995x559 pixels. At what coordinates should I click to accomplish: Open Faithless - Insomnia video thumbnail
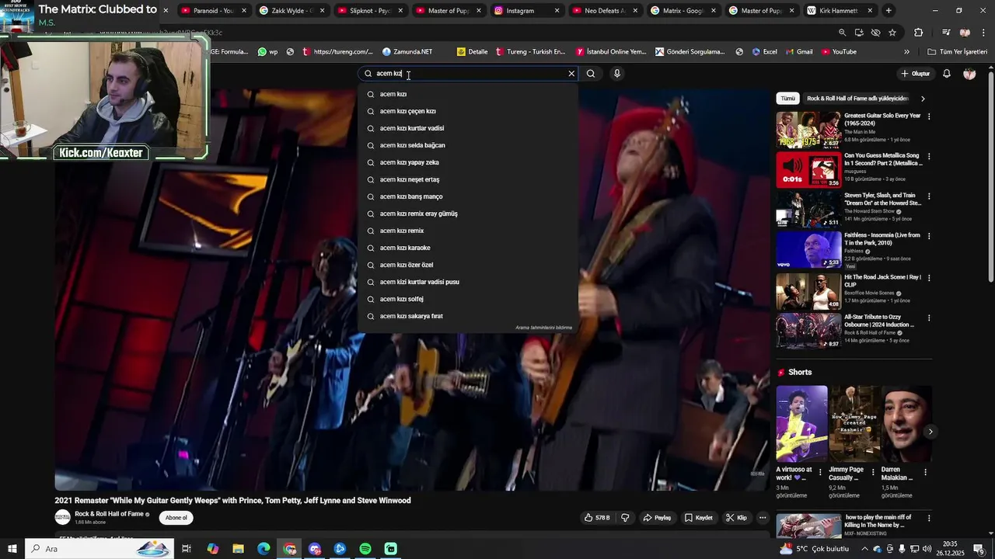808,250
